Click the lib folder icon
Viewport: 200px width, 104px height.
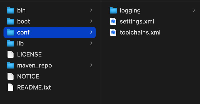(x=11, y=43)
